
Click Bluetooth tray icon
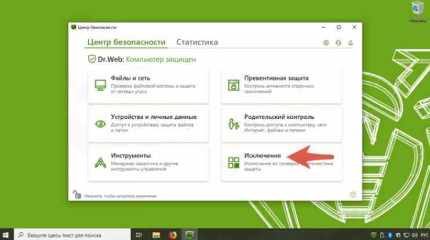coord(390,235)
